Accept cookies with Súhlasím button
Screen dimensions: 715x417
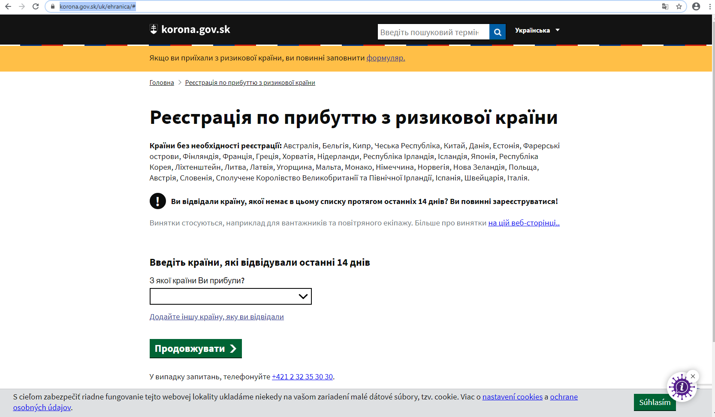(x=655, y=402)
